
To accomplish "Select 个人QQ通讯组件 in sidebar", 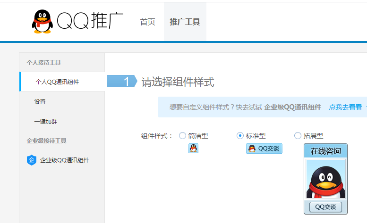I will coord(62,82).
